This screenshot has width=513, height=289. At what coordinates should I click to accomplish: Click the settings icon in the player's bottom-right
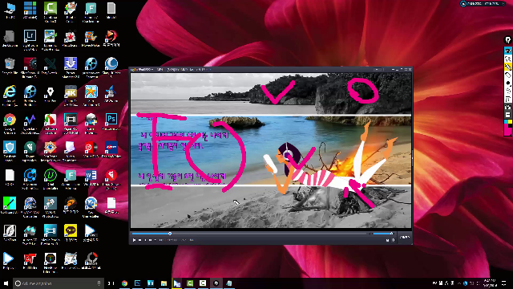point(394,240)
